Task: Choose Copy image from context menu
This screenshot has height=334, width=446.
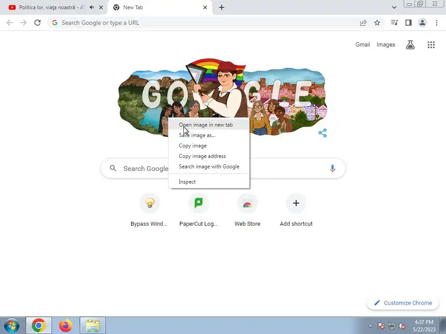Action: pos(209,146)
